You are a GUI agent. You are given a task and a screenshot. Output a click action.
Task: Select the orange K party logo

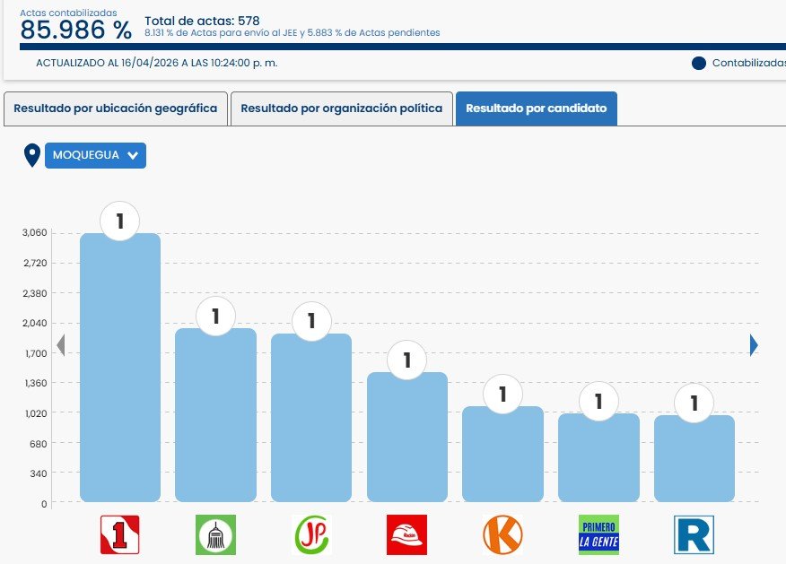pos(502,534)
